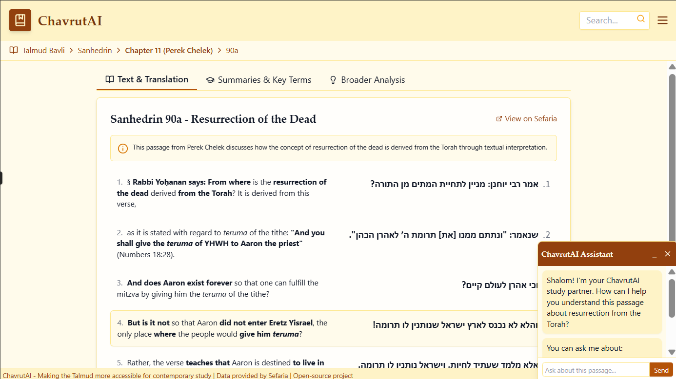Click the Ask about this passage input
The image size is (676, 379).
tap(596, 370)
